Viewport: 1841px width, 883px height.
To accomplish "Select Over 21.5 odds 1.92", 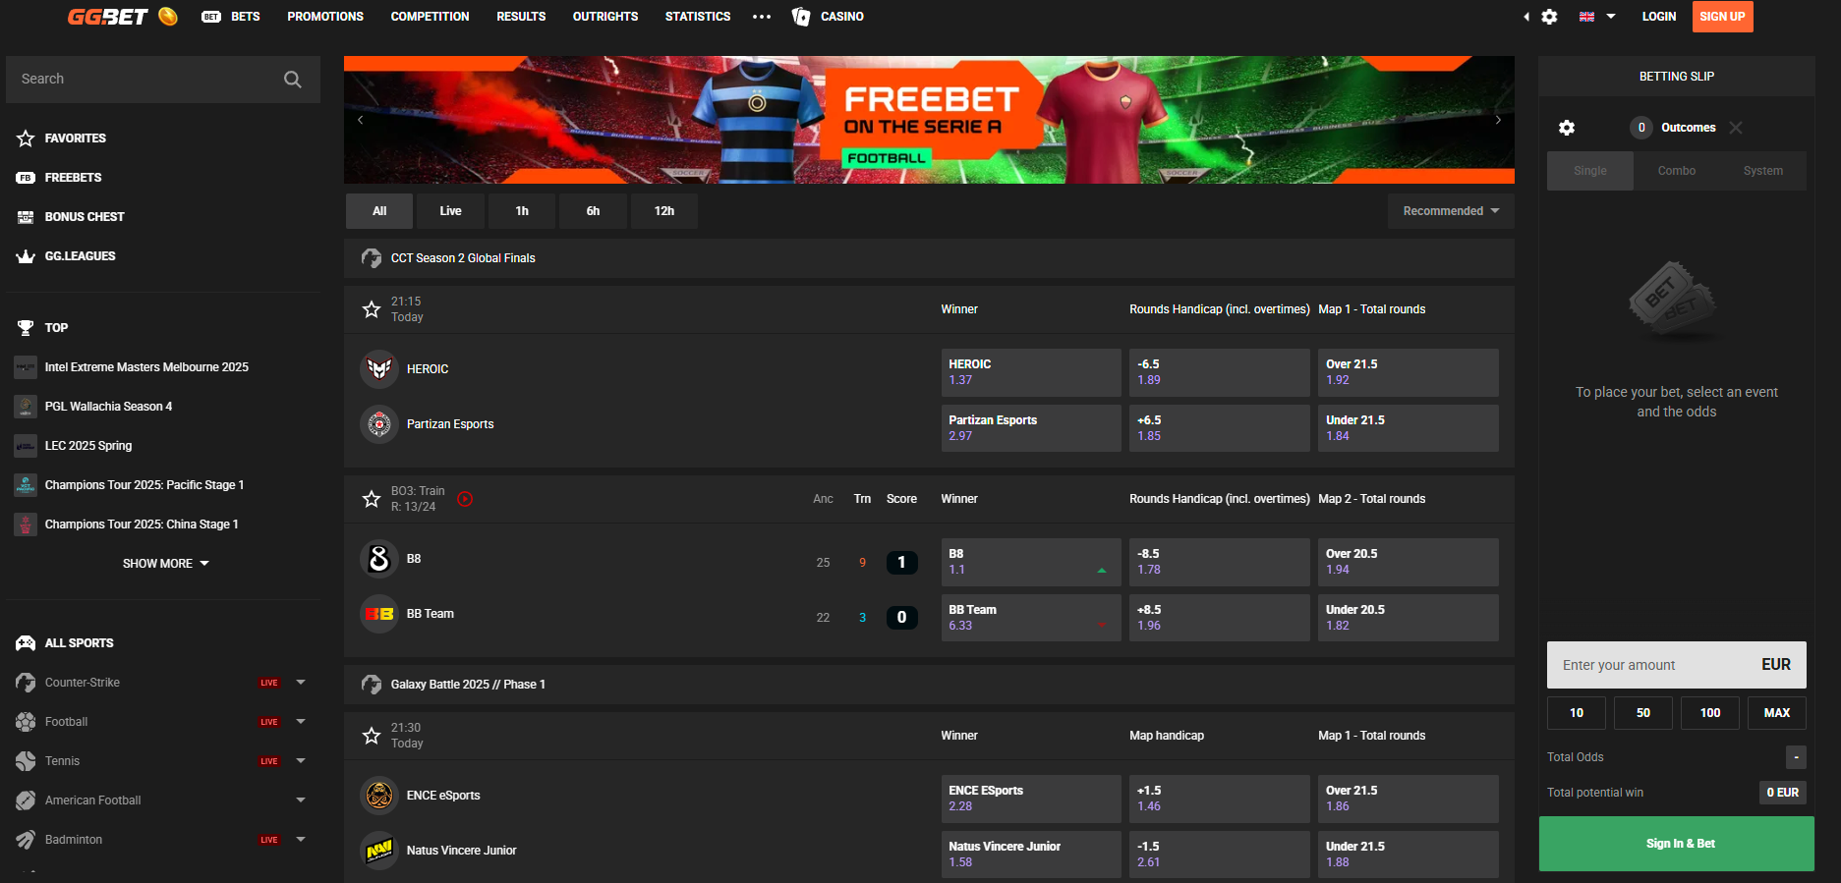I will 1409,372.
